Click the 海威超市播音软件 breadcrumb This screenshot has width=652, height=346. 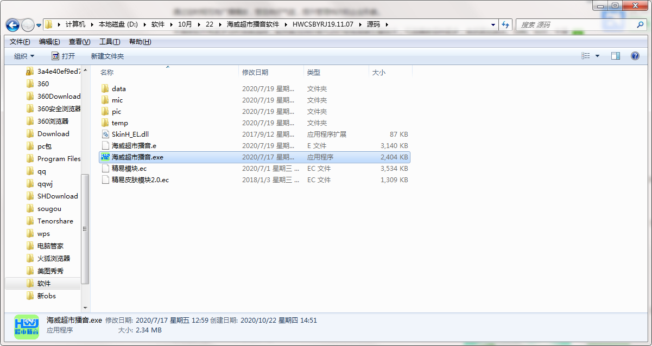tap(253, 24)
